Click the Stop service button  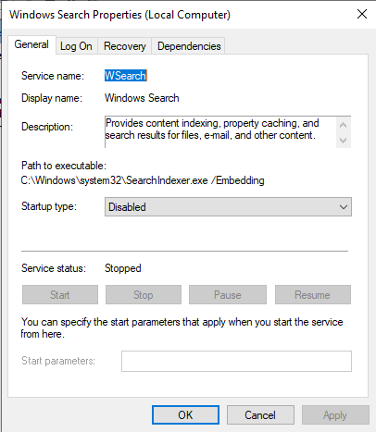(144, 295)
